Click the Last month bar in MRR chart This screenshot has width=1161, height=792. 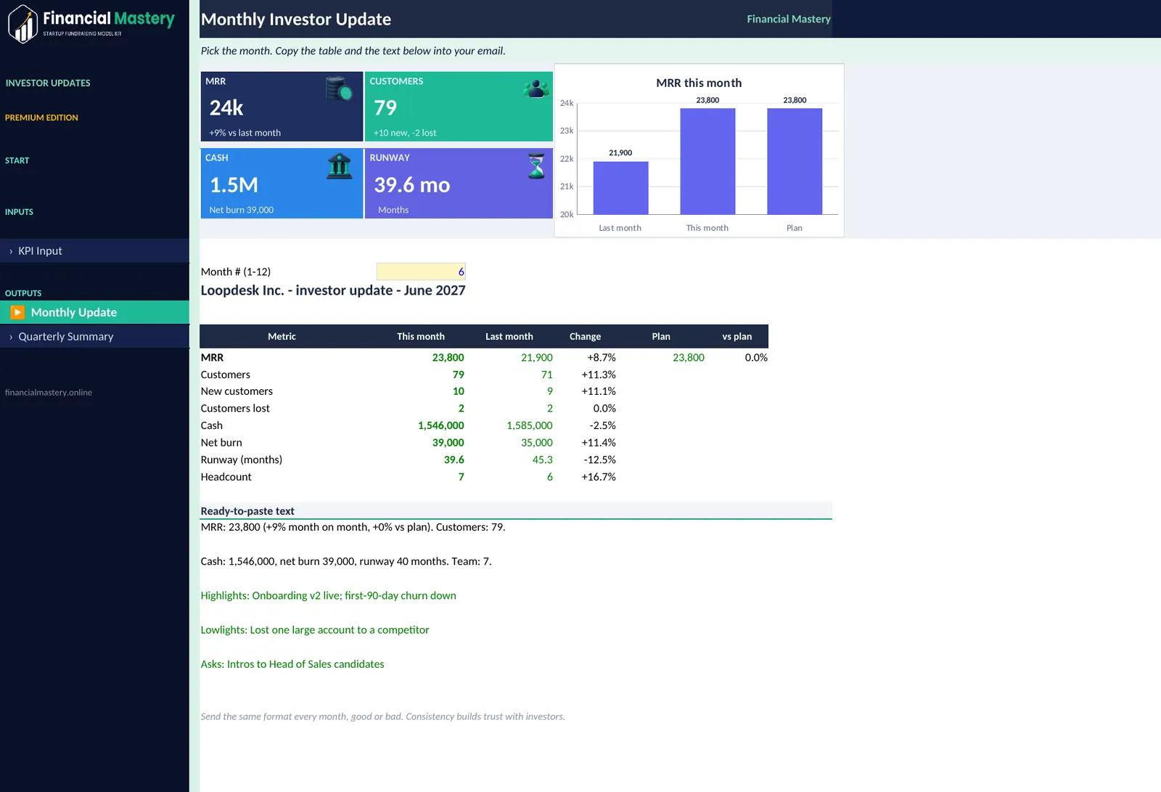click(x=620, y=187)
